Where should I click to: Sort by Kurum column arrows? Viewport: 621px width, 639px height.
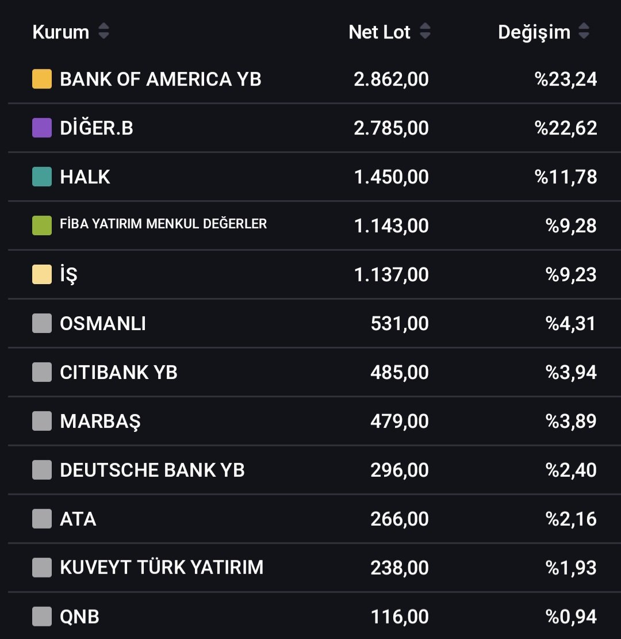pyautogui.click(x=103, y=31)
